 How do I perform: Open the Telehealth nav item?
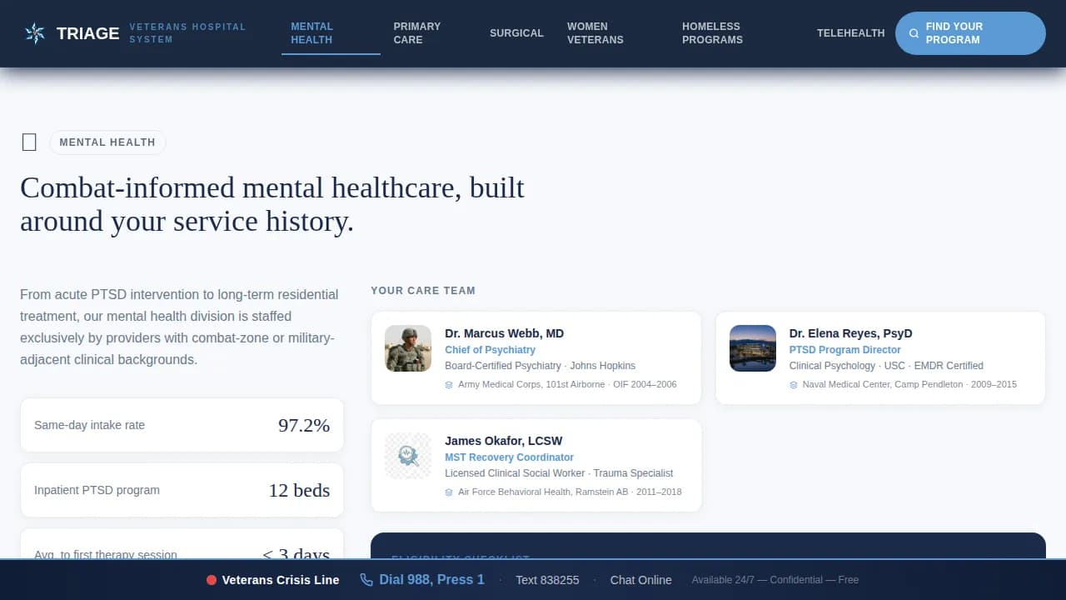(x=850, y=33)
